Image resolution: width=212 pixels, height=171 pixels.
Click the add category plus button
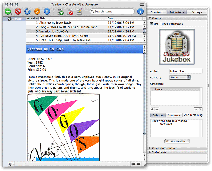[153, 109]
